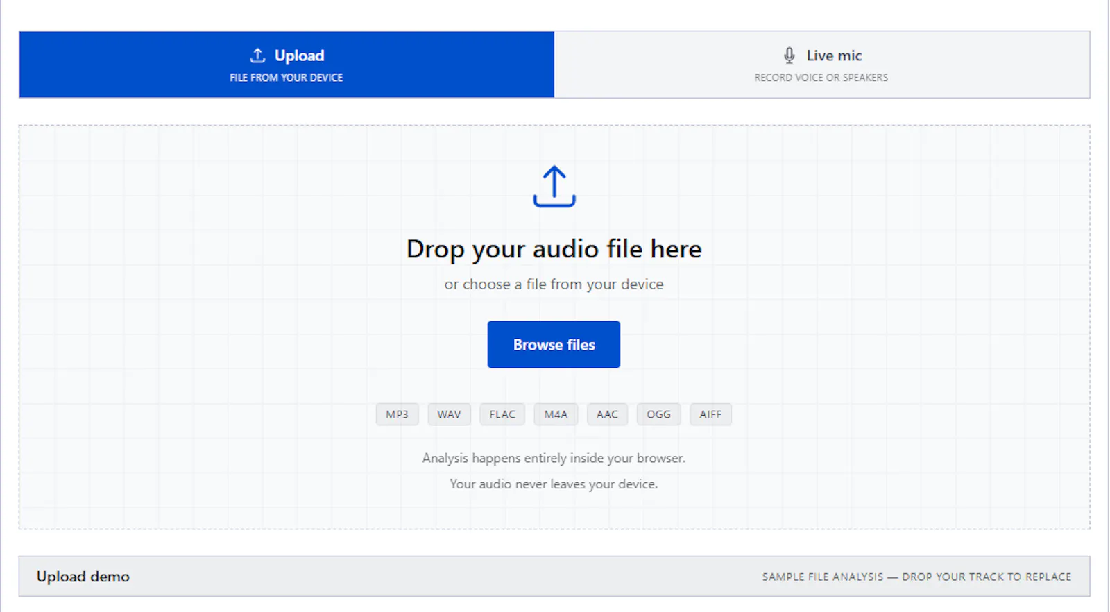Switch to the Upload tab
This screenshot has height=612, width=1110.
pos(287,65)
